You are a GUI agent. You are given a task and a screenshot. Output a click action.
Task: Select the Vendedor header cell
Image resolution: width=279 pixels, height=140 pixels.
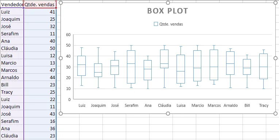click(12, 5)
